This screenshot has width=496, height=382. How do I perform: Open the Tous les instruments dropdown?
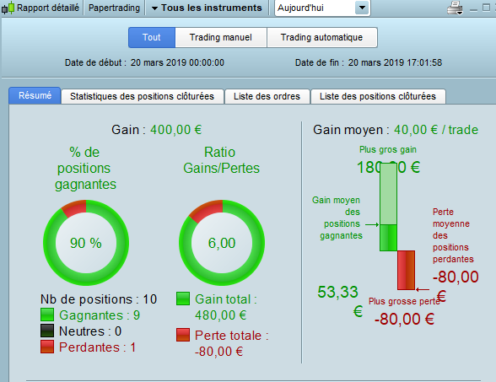207,8
